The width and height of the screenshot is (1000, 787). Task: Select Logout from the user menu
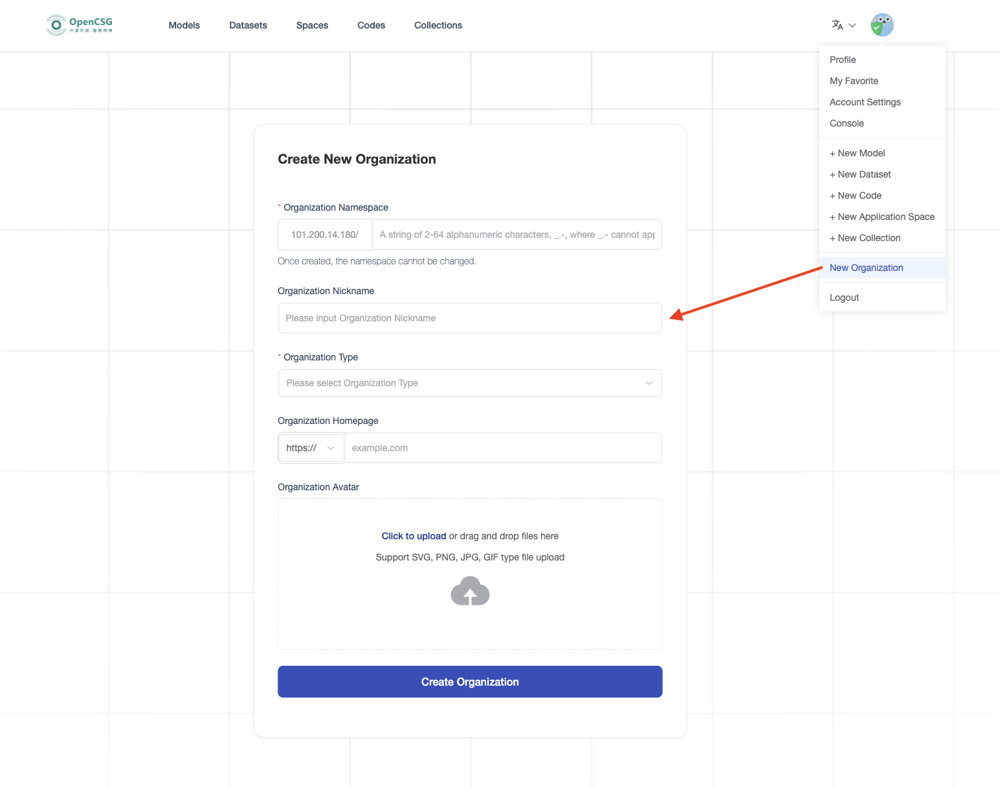coord(844,297)
